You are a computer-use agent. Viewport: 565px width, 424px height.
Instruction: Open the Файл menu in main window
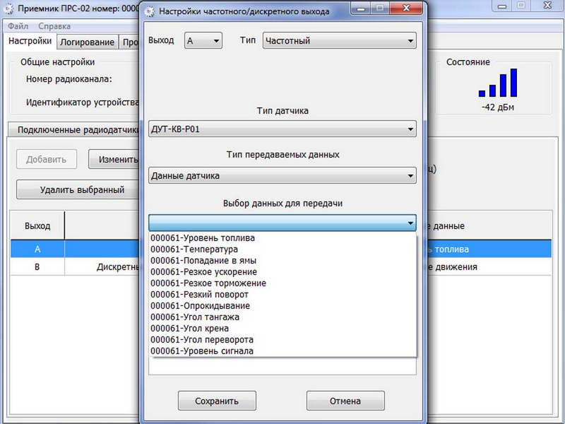[18, 26]
